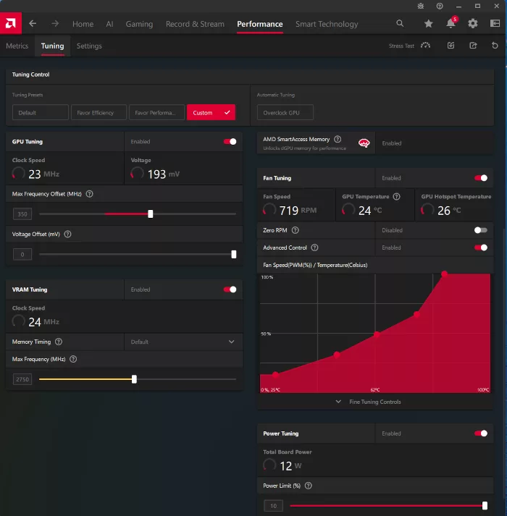Click the Overclock GPU button
The image size is (507, 516).
285,113
